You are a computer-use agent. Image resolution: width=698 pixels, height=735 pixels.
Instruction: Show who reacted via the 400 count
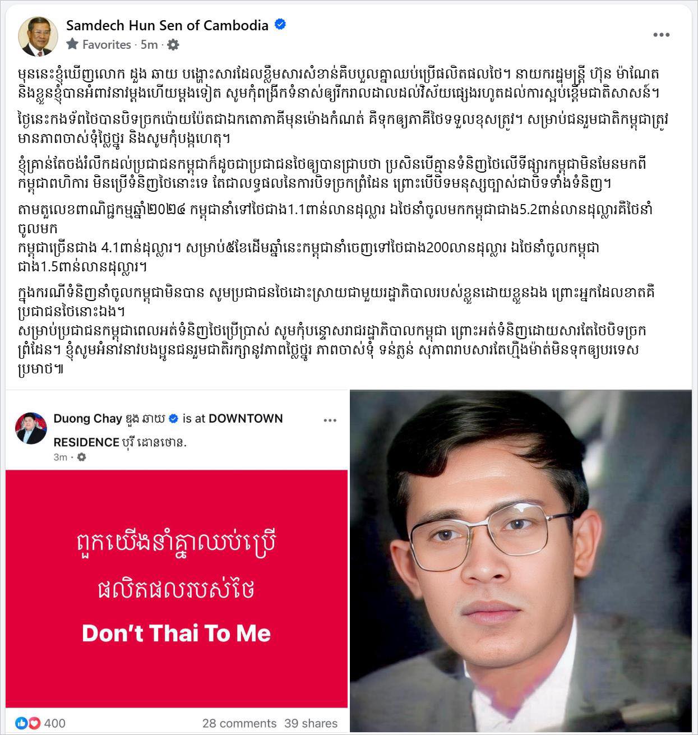pos(55,723)
